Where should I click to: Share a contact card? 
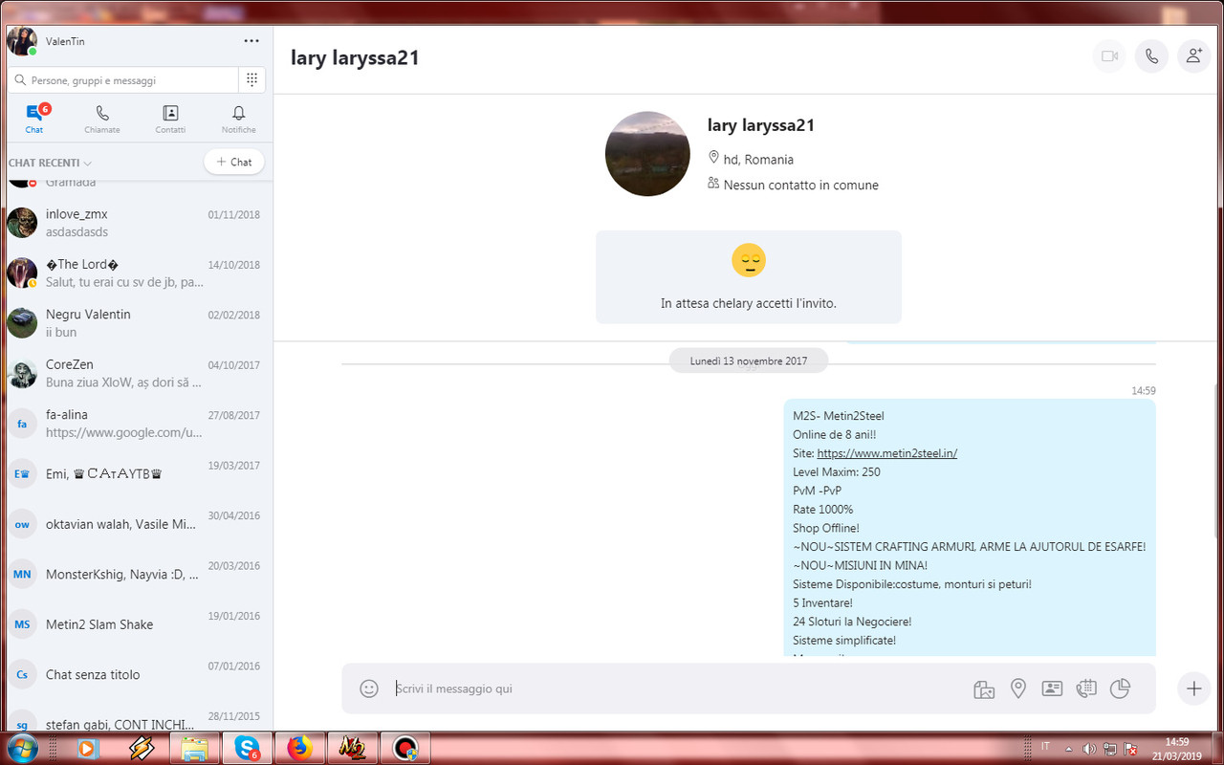(1052, 688)
